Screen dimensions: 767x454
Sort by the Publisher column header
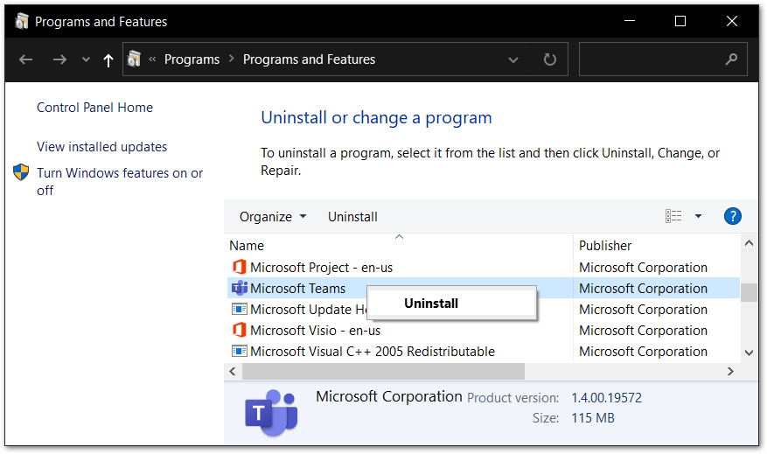[658, 245]
